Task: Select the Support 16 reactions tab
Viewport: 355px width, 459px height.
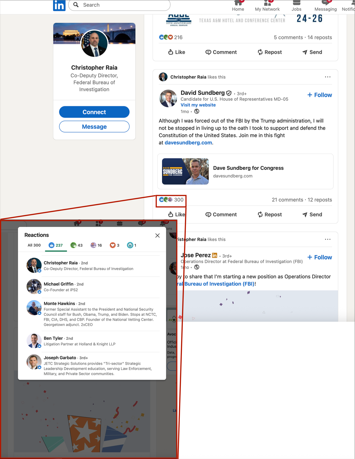Action: [96, 245]
